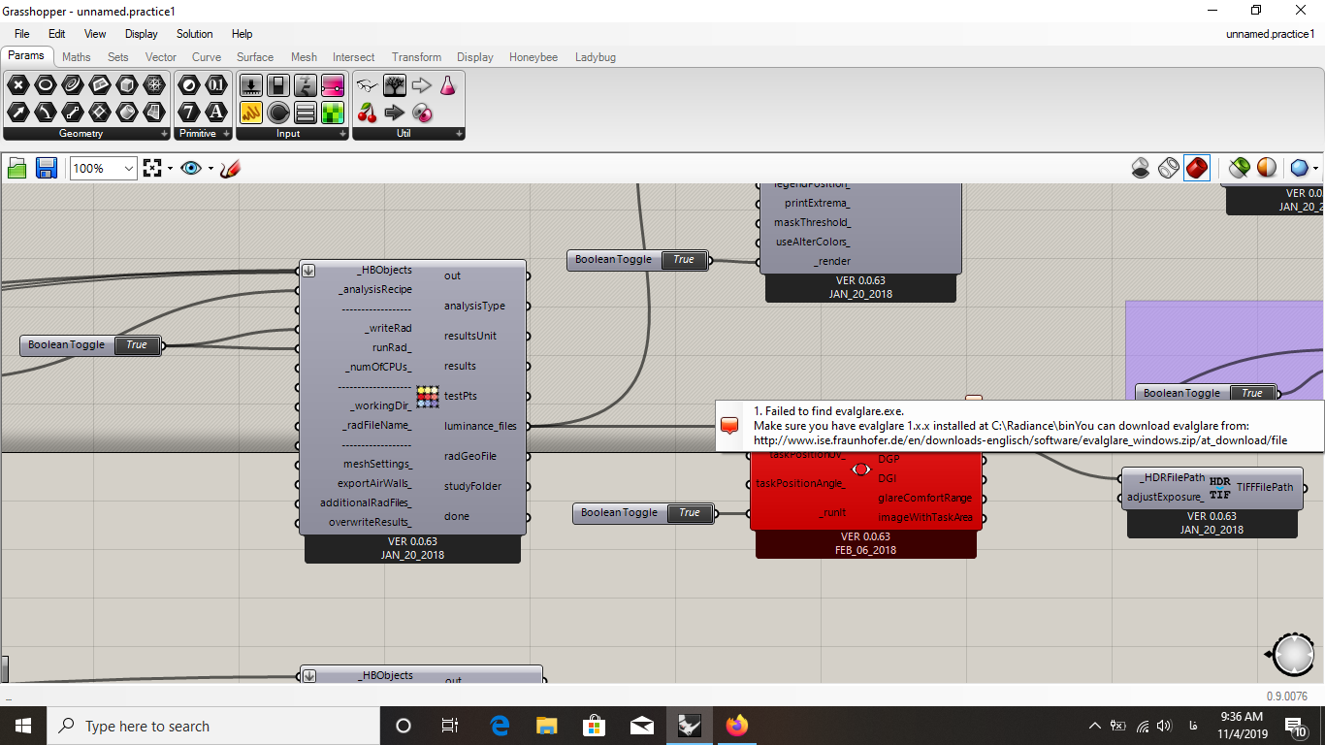Expand the Input panel with its plus

(x=342, y=134)
